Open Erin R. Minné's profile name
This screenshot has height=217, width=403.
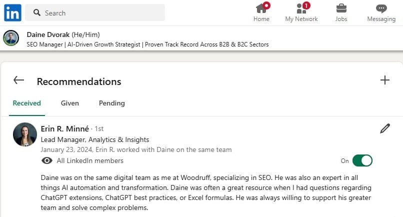pos(65,128)
